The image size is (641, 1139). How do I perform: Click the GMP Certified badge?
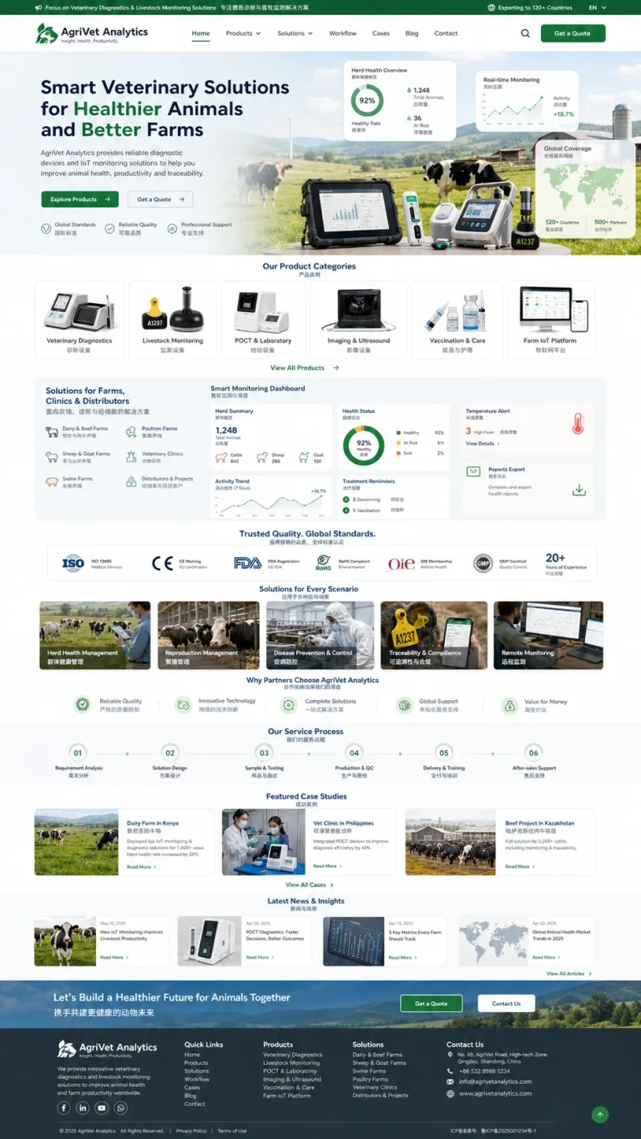(x=483, y=563)
